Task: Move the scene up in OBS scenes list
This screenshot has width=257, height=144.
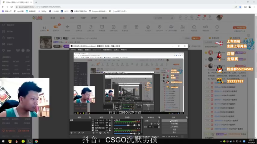Action: point(79,133)
